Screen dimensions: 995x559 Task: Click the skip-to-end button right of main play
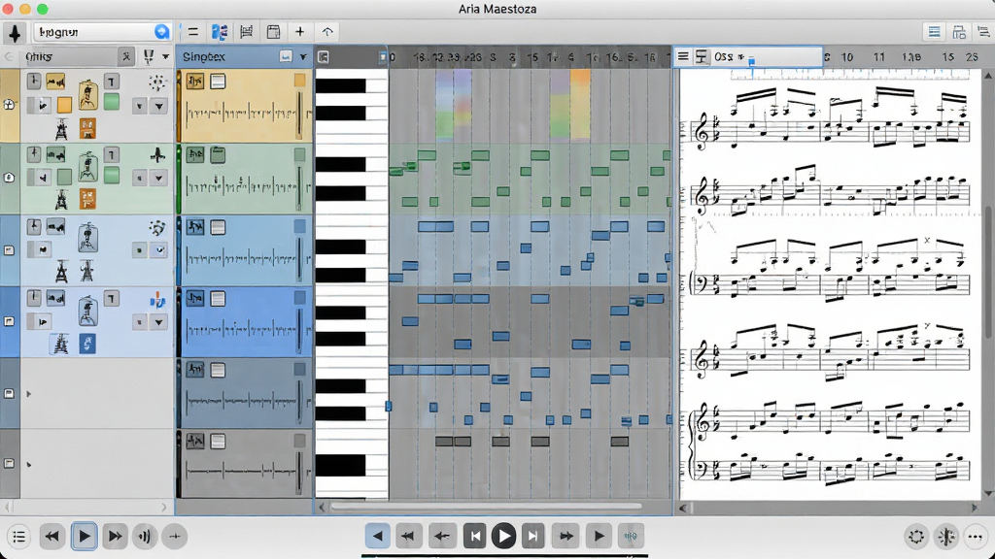(x=533, y=536)
